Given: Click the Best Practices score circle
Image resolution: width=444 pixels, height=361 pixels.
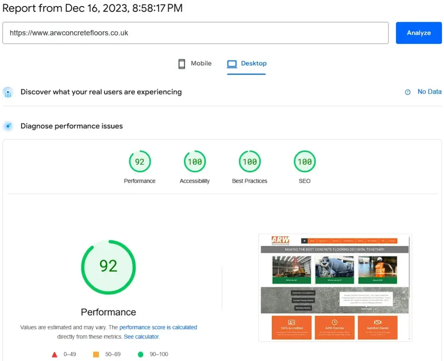Looking at the screenshot, I should click(x=249, y=161).
